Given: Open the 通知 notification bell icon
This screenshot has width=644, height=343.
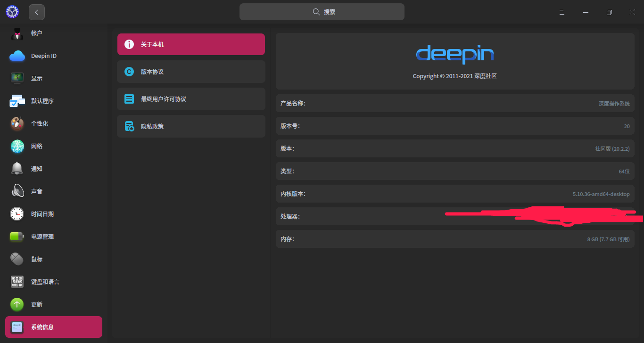Looking at the screenshot, I should tap(17, 169).
